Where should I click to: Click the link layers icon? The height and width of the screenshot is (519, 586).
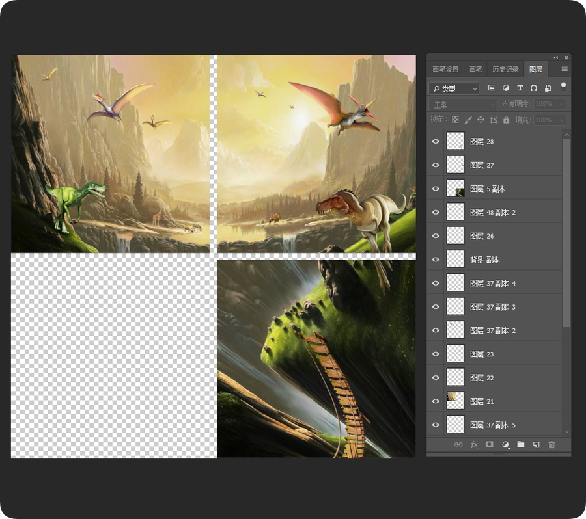(x=458, y=444)
